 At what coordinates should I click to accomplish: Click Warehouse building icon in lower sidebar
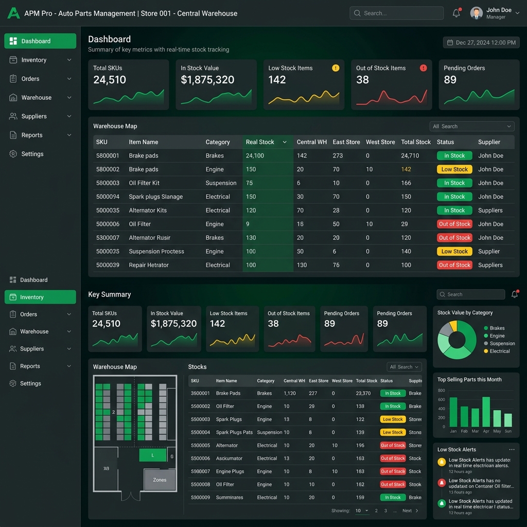click(x=13, y=331)
